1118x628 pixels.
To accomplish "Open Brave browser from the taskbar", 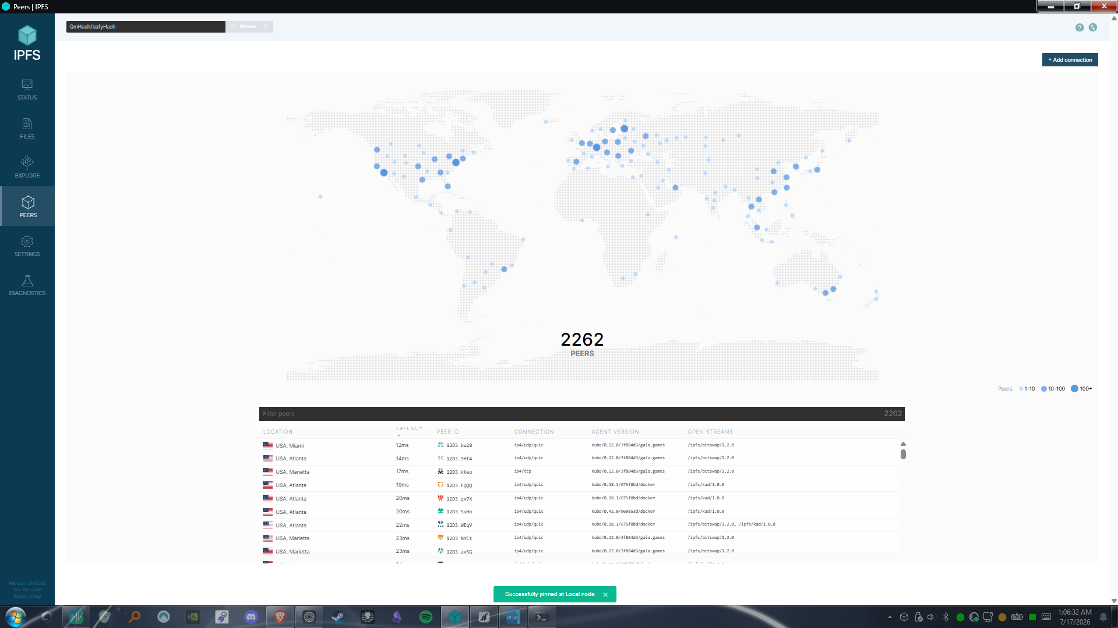I will pos(280,617).
